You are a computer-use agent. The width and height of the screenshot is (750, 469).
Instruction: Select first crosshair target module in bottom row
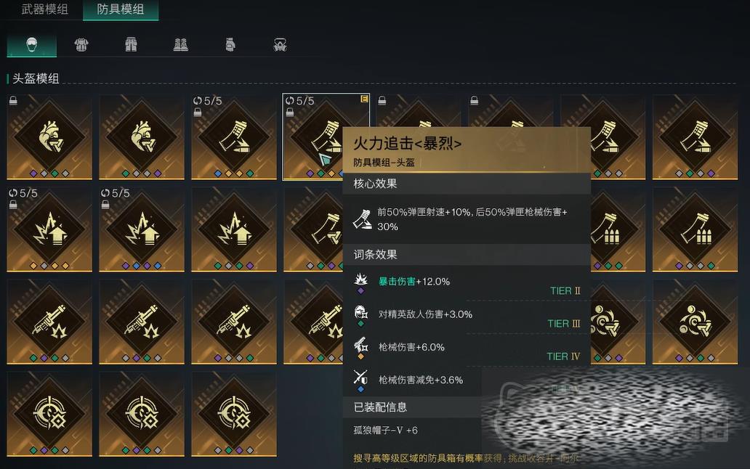49,414
